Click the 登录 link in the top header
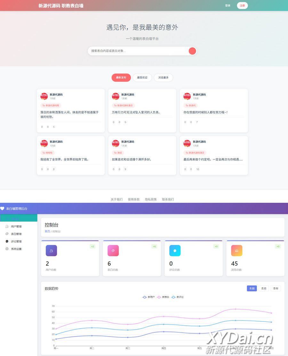 pyautogui.click(x=228, y=5)
